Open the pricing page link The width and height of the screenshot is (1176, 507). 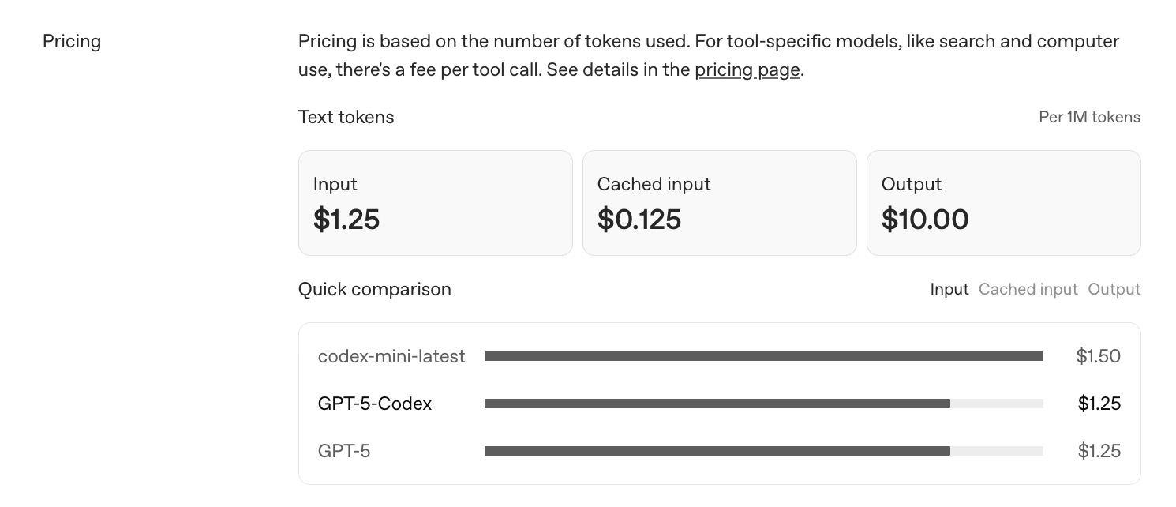[747, 70]
